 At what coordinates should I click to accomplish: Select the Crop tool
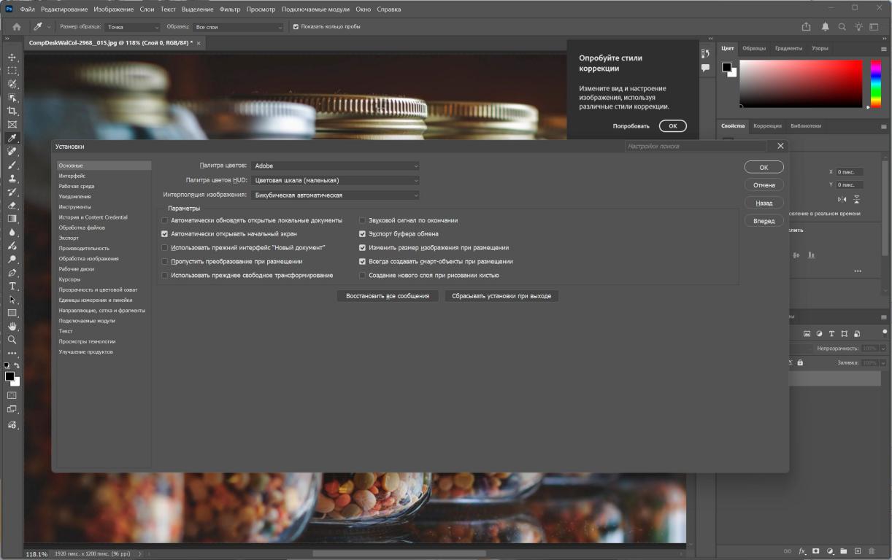12,111
